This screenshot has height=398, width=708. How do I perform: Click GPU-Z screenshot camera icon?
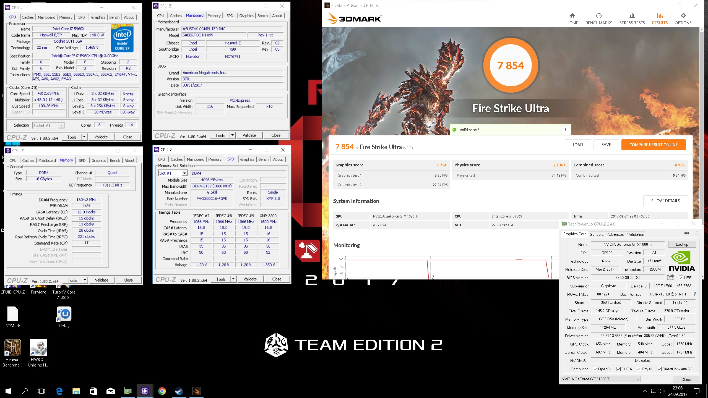click(687, 233)
